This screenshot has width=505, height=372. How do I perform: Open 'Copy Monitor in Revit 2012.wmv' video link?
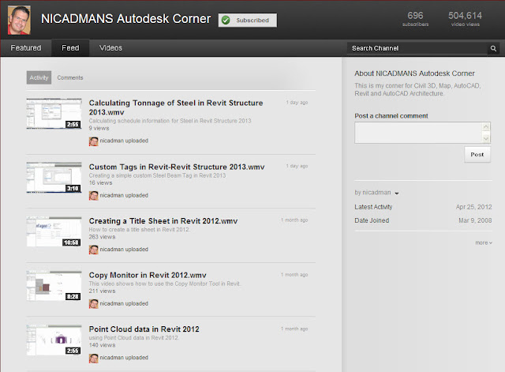click(148, 276)
